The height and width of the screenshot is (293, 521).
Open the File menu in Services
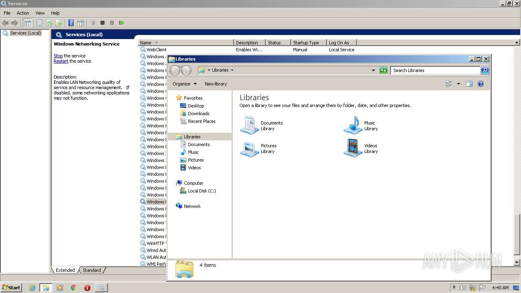(7, 13)
